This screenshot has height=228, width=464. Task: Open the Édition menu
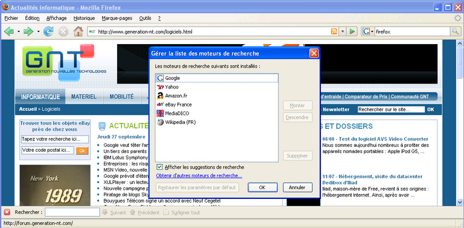tap(32, 18)
